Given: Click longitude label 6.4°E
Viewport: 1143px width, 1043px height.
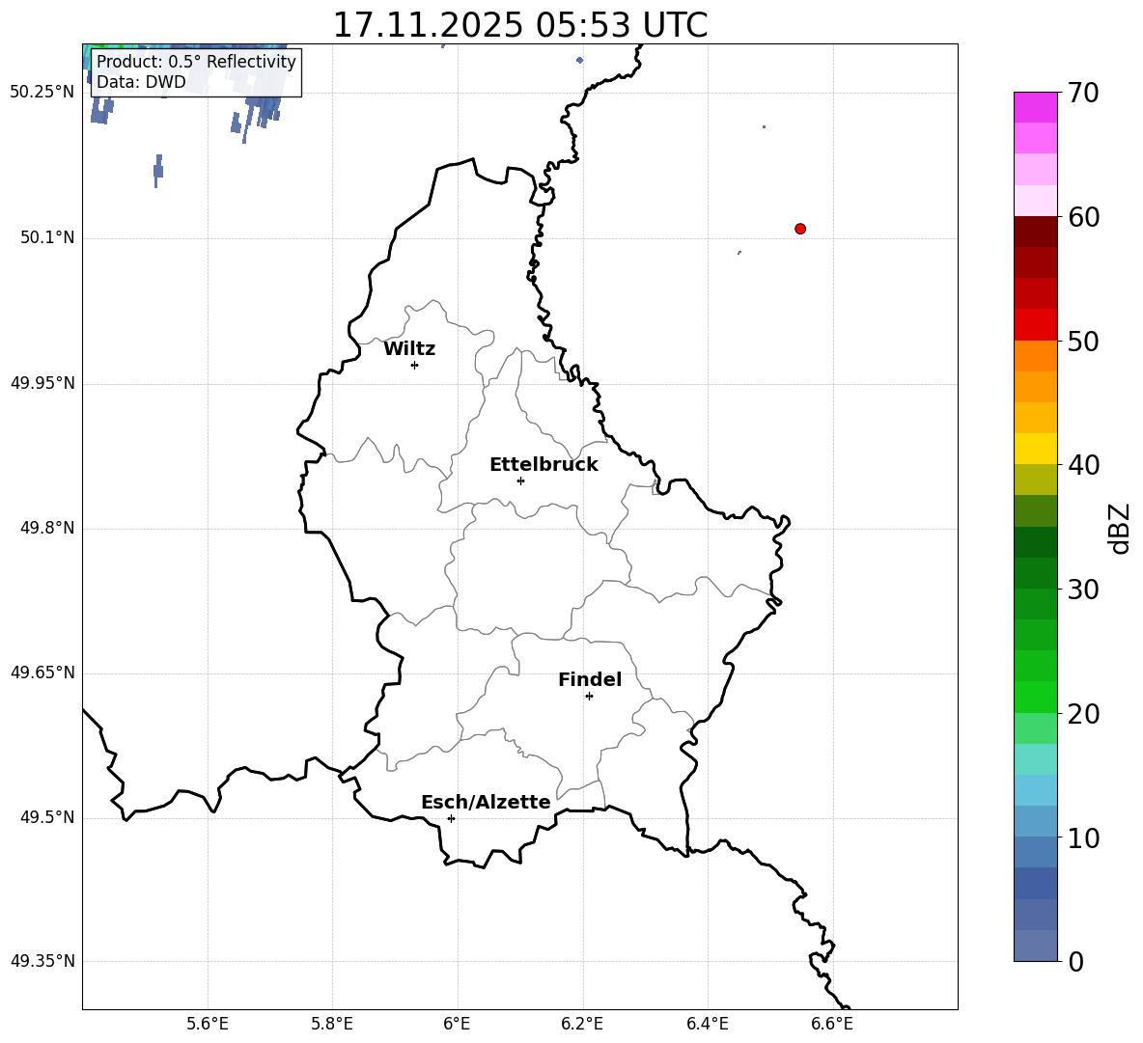Looking at the screenshot, I should coord(707,1024).
